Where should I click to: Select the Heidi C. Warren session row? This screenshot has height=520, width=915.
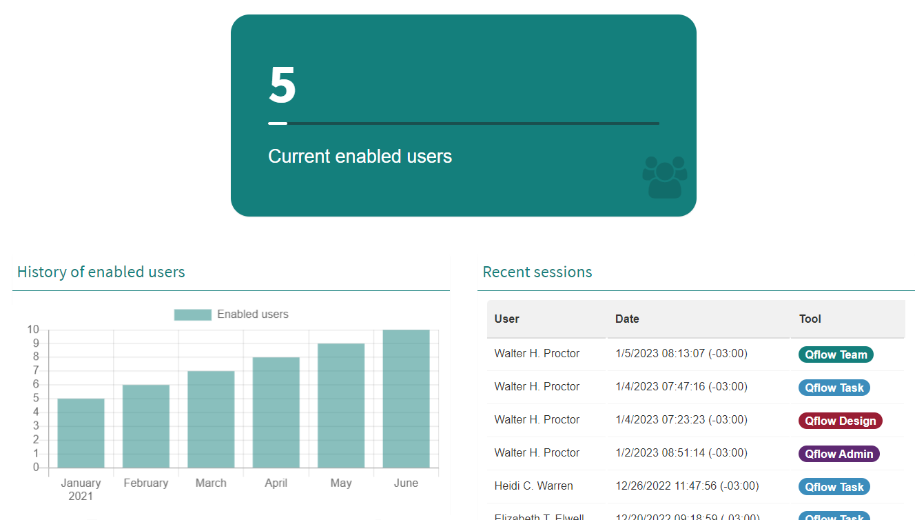[x=696, y=487]
